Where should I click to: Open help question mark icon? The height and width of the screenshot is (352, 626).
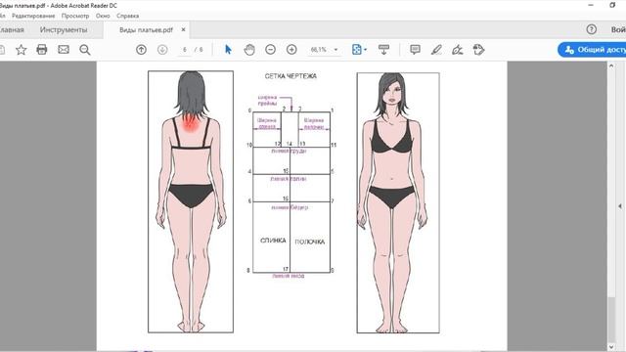coord(591,29)
